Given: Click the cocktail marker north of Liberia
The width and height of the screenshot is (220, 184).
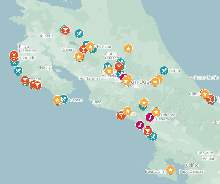Looking at the screenshot, I should pos(66,30).
